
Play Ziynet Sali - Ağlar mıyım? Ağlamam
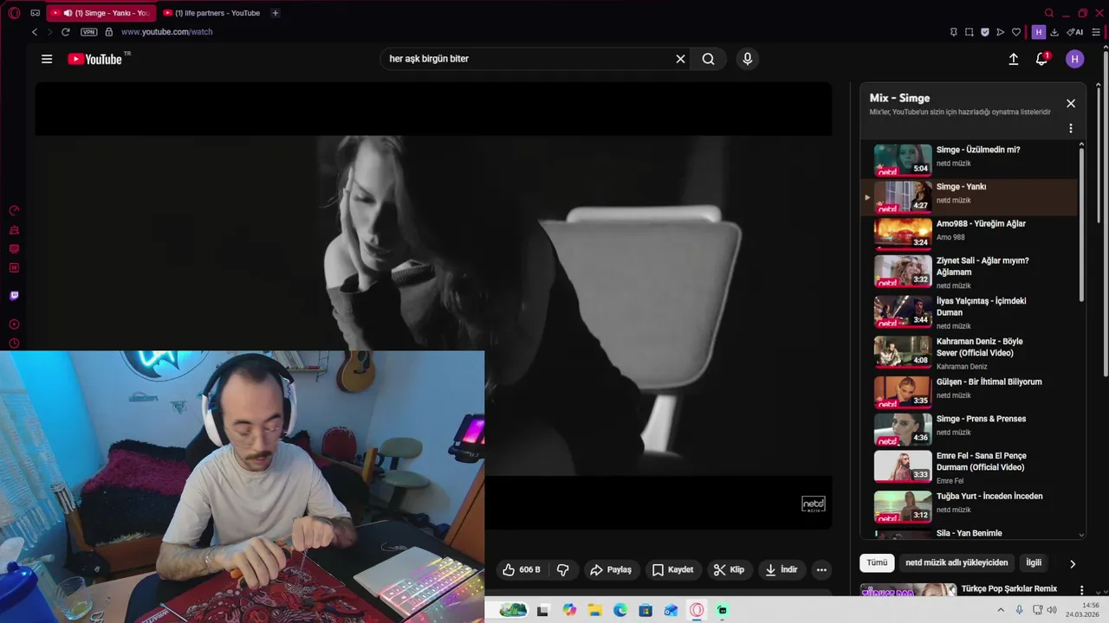[970, 272]
